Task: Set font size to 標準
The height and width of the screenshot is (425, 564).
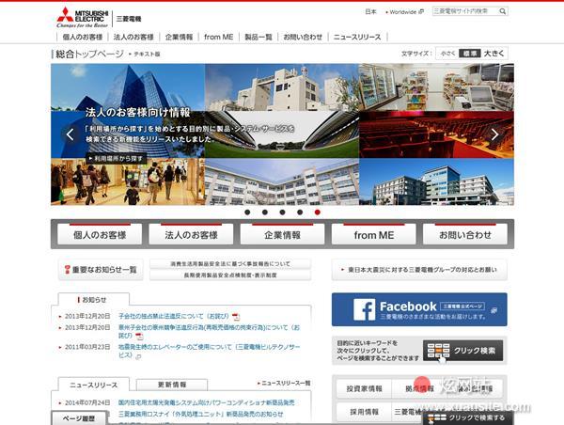Action: click(470, 55)
